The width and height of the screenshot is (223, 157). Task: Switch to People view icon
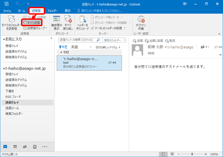25,147
